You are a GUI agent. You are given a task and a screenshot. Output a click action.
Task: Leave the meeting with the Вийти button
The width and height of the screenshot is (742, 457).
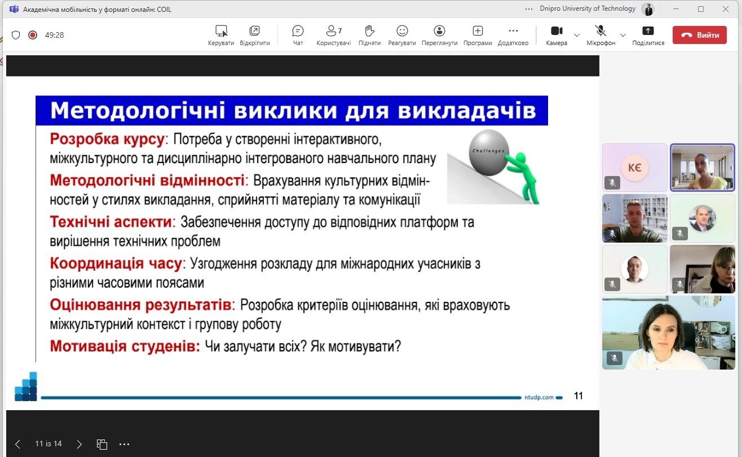pos(699,35)
